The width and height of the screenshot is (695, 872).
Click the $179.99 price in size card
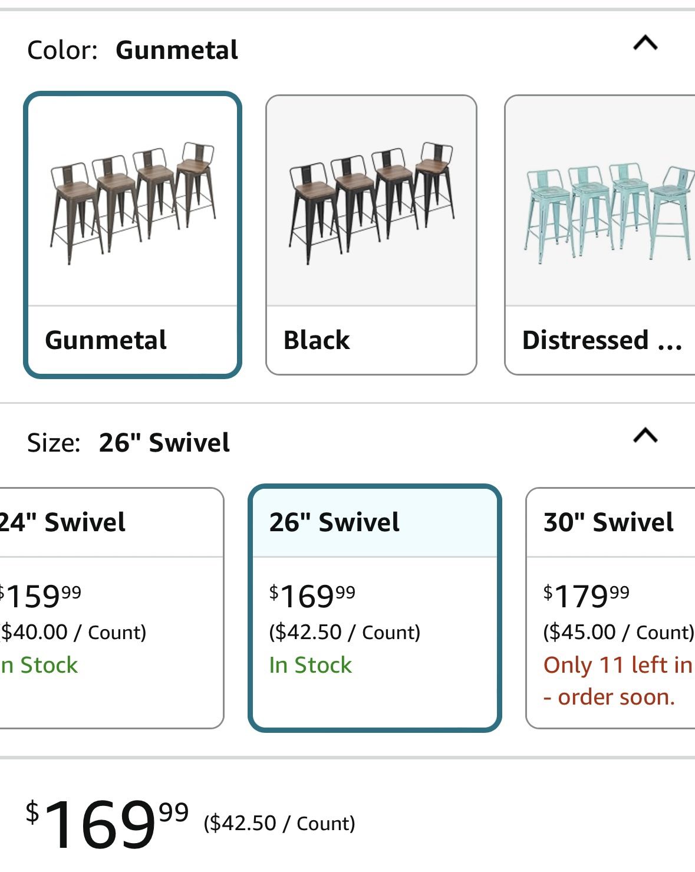pos(586,596)
